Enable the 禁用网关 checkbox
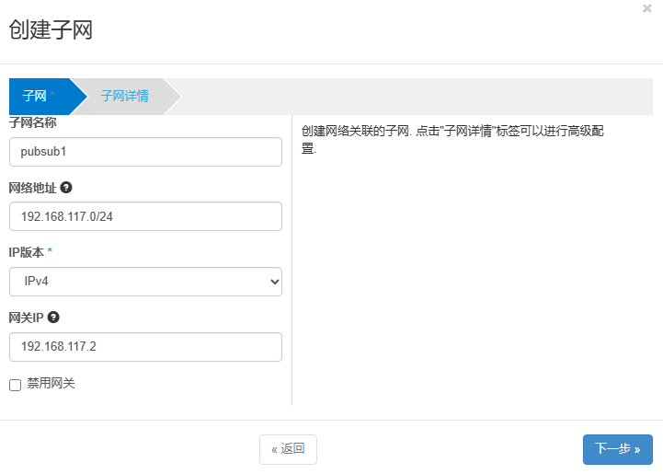This screenshot has width=663, height=474. tap(15, 385)
